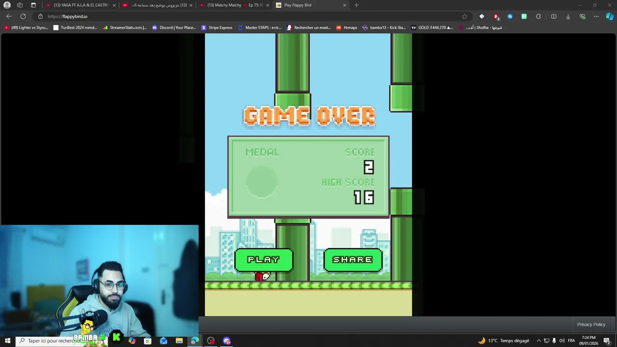617x347 pixels.
Task: Close the YAGA FT A.L.A tab
Action: pos(114,5)
